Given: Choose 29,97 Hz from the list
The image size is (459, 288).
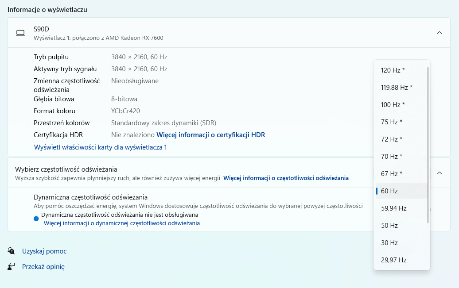Looking at the screenshot, I should pos(401,260).
